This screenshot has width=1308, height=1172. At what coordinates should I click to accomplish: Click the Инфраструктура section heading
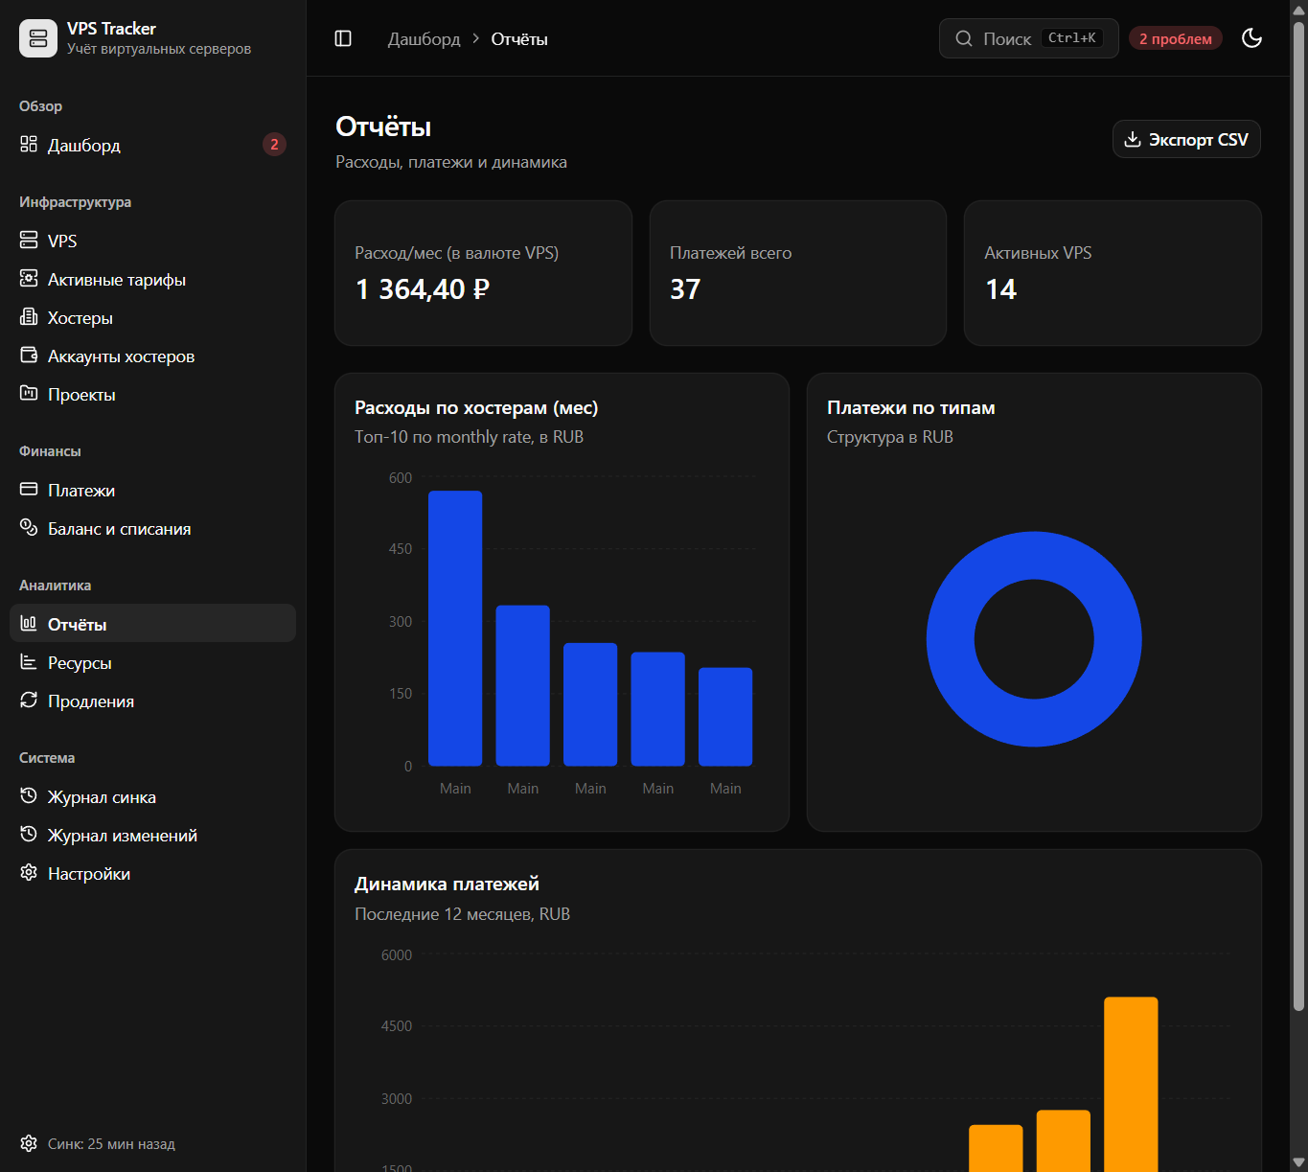75,202
